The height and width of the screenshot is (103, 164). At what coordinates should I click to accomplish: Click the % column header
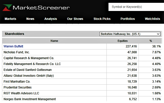[151, 41]
